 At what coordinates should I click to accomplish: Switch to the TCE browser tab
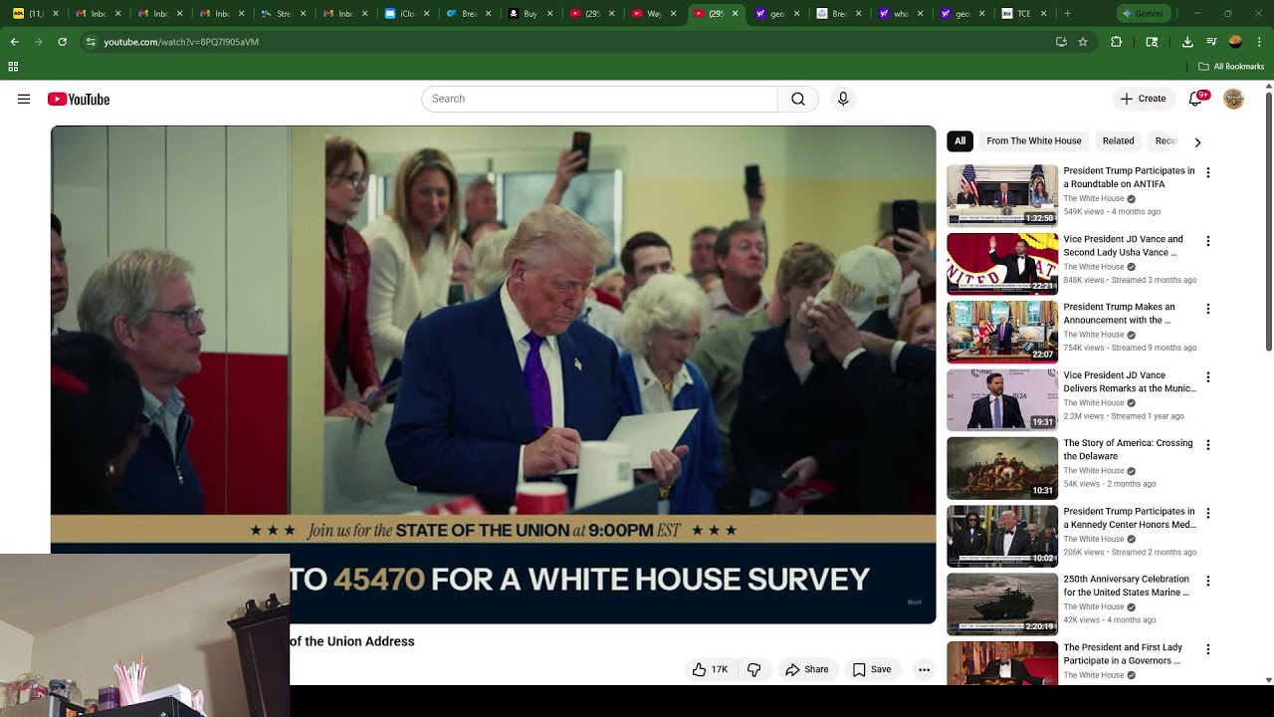(x=1023, y=14)
